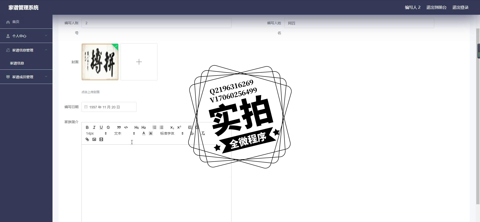Open the font color picker

point(144,133)
